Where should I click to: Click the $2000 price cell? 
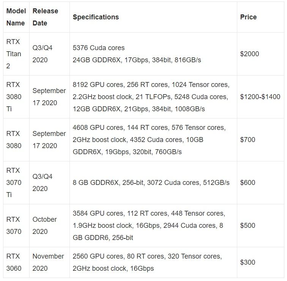(x=249, y=54)
